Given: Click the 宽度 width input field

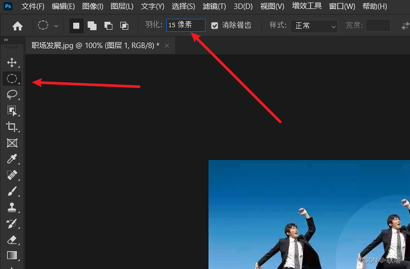Looking at the screenshot, I should pyautogui.click(x=378, y=25).
